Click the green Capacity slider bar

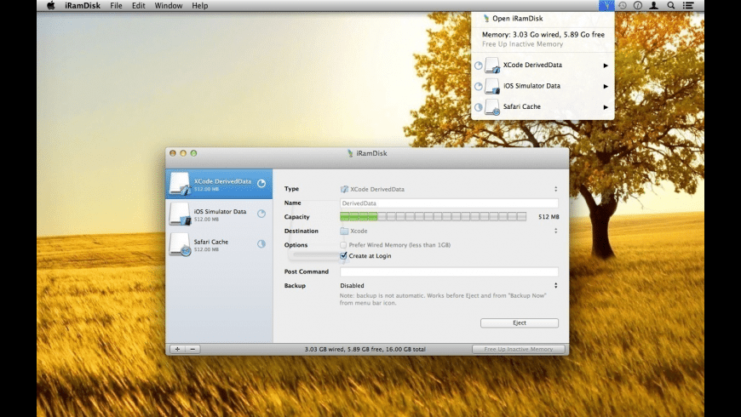tap(433, 217)
